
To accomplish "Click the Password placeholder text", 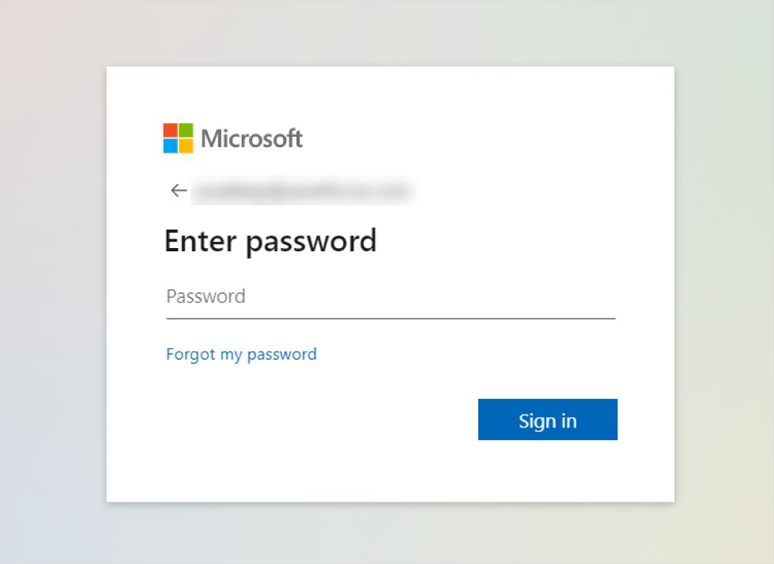I will tap(206, 296).
